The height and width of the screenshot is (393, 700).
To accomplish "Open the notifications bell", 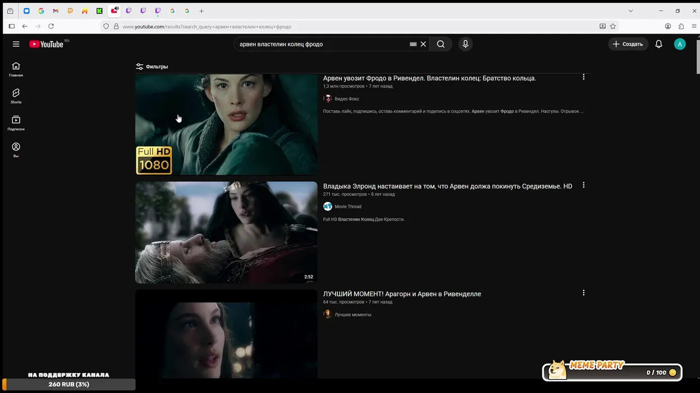I will point(659,44).
